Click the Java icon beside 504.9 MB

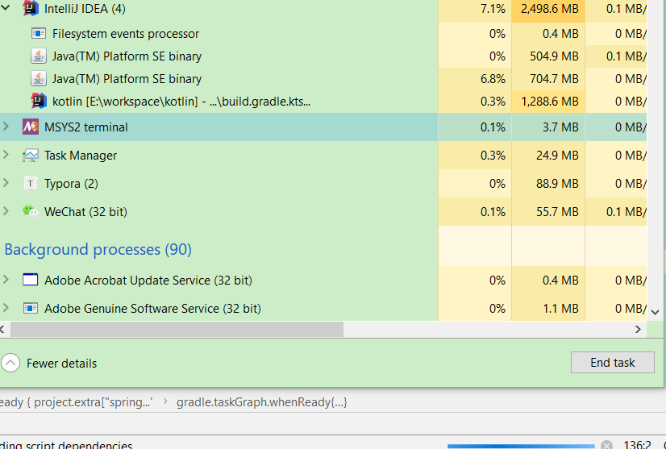click(x=39, y=56)
